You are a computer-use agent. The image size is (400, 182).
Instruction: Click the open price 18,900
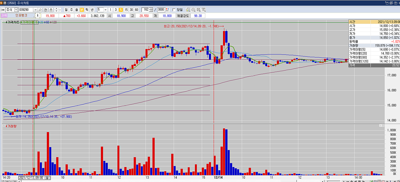(x=121, y=16)
